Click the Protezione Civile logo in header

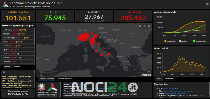click(5, 4)
